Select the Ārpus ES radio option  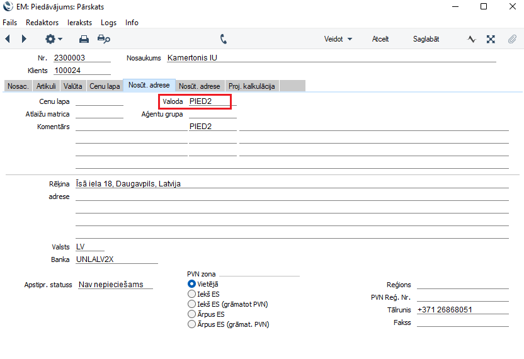pyautogui.click(x=192, y=314)
